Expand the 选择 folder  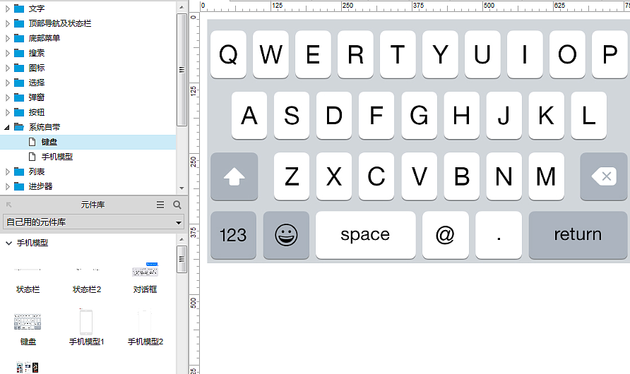point(7,83)
